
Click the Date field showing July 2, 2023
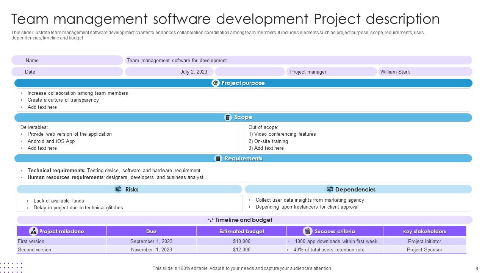pyautogui.click(x=194, y=72)
